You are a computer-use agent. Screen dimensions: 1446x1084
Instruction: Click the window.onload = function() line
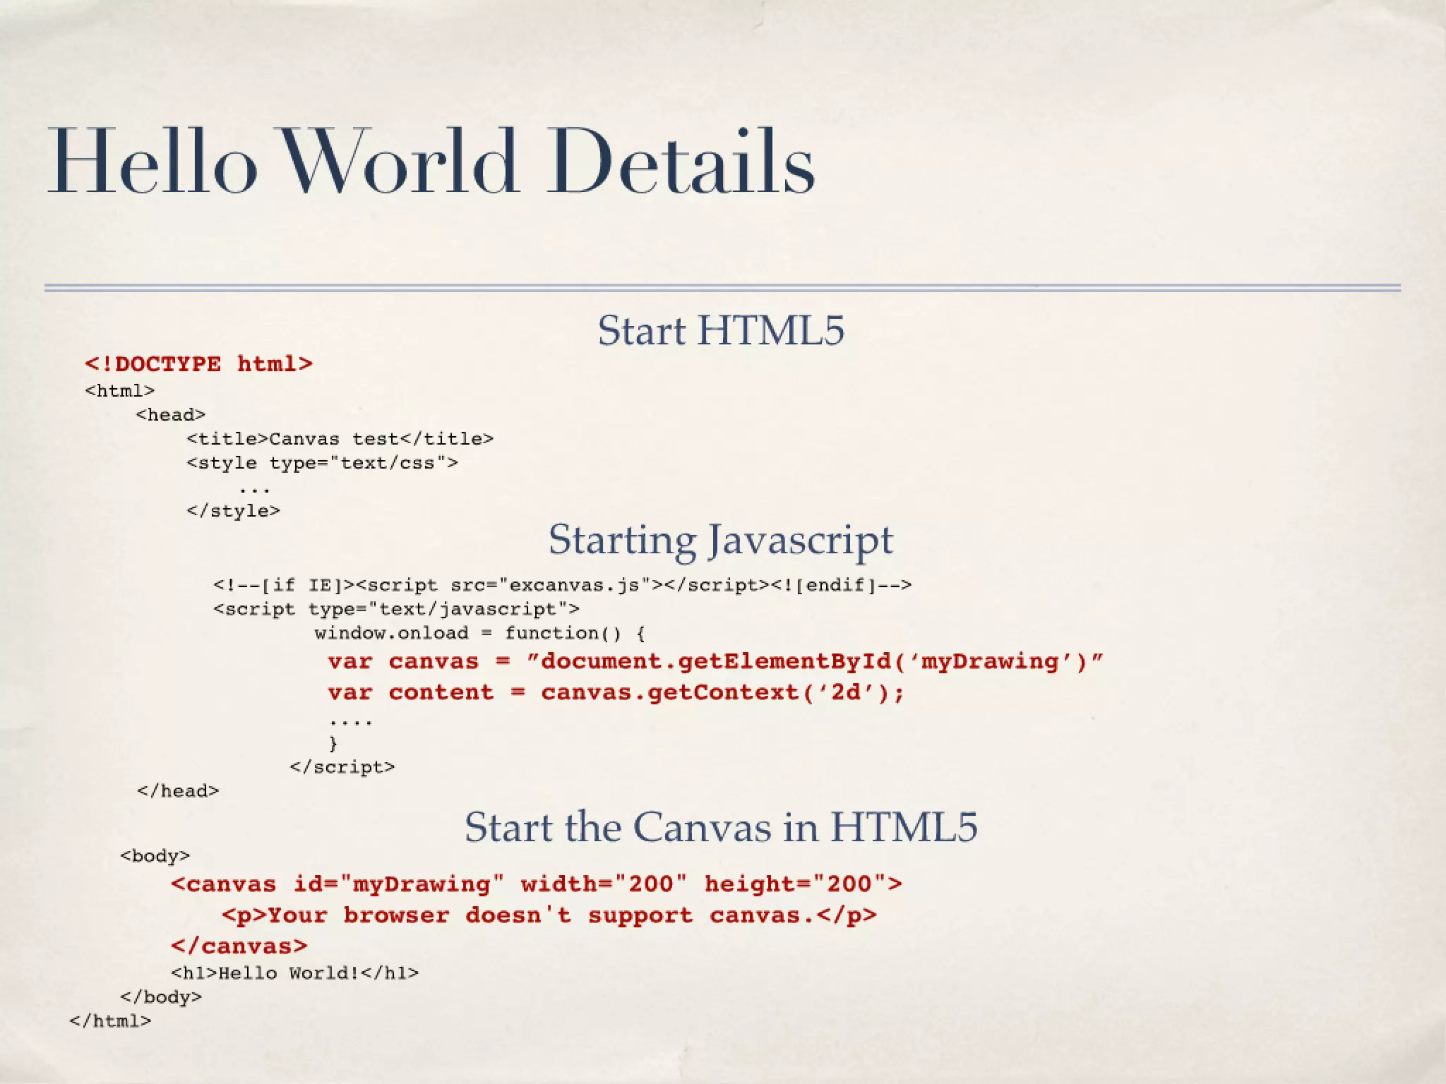pyautogui.click(x=479, y=633)
